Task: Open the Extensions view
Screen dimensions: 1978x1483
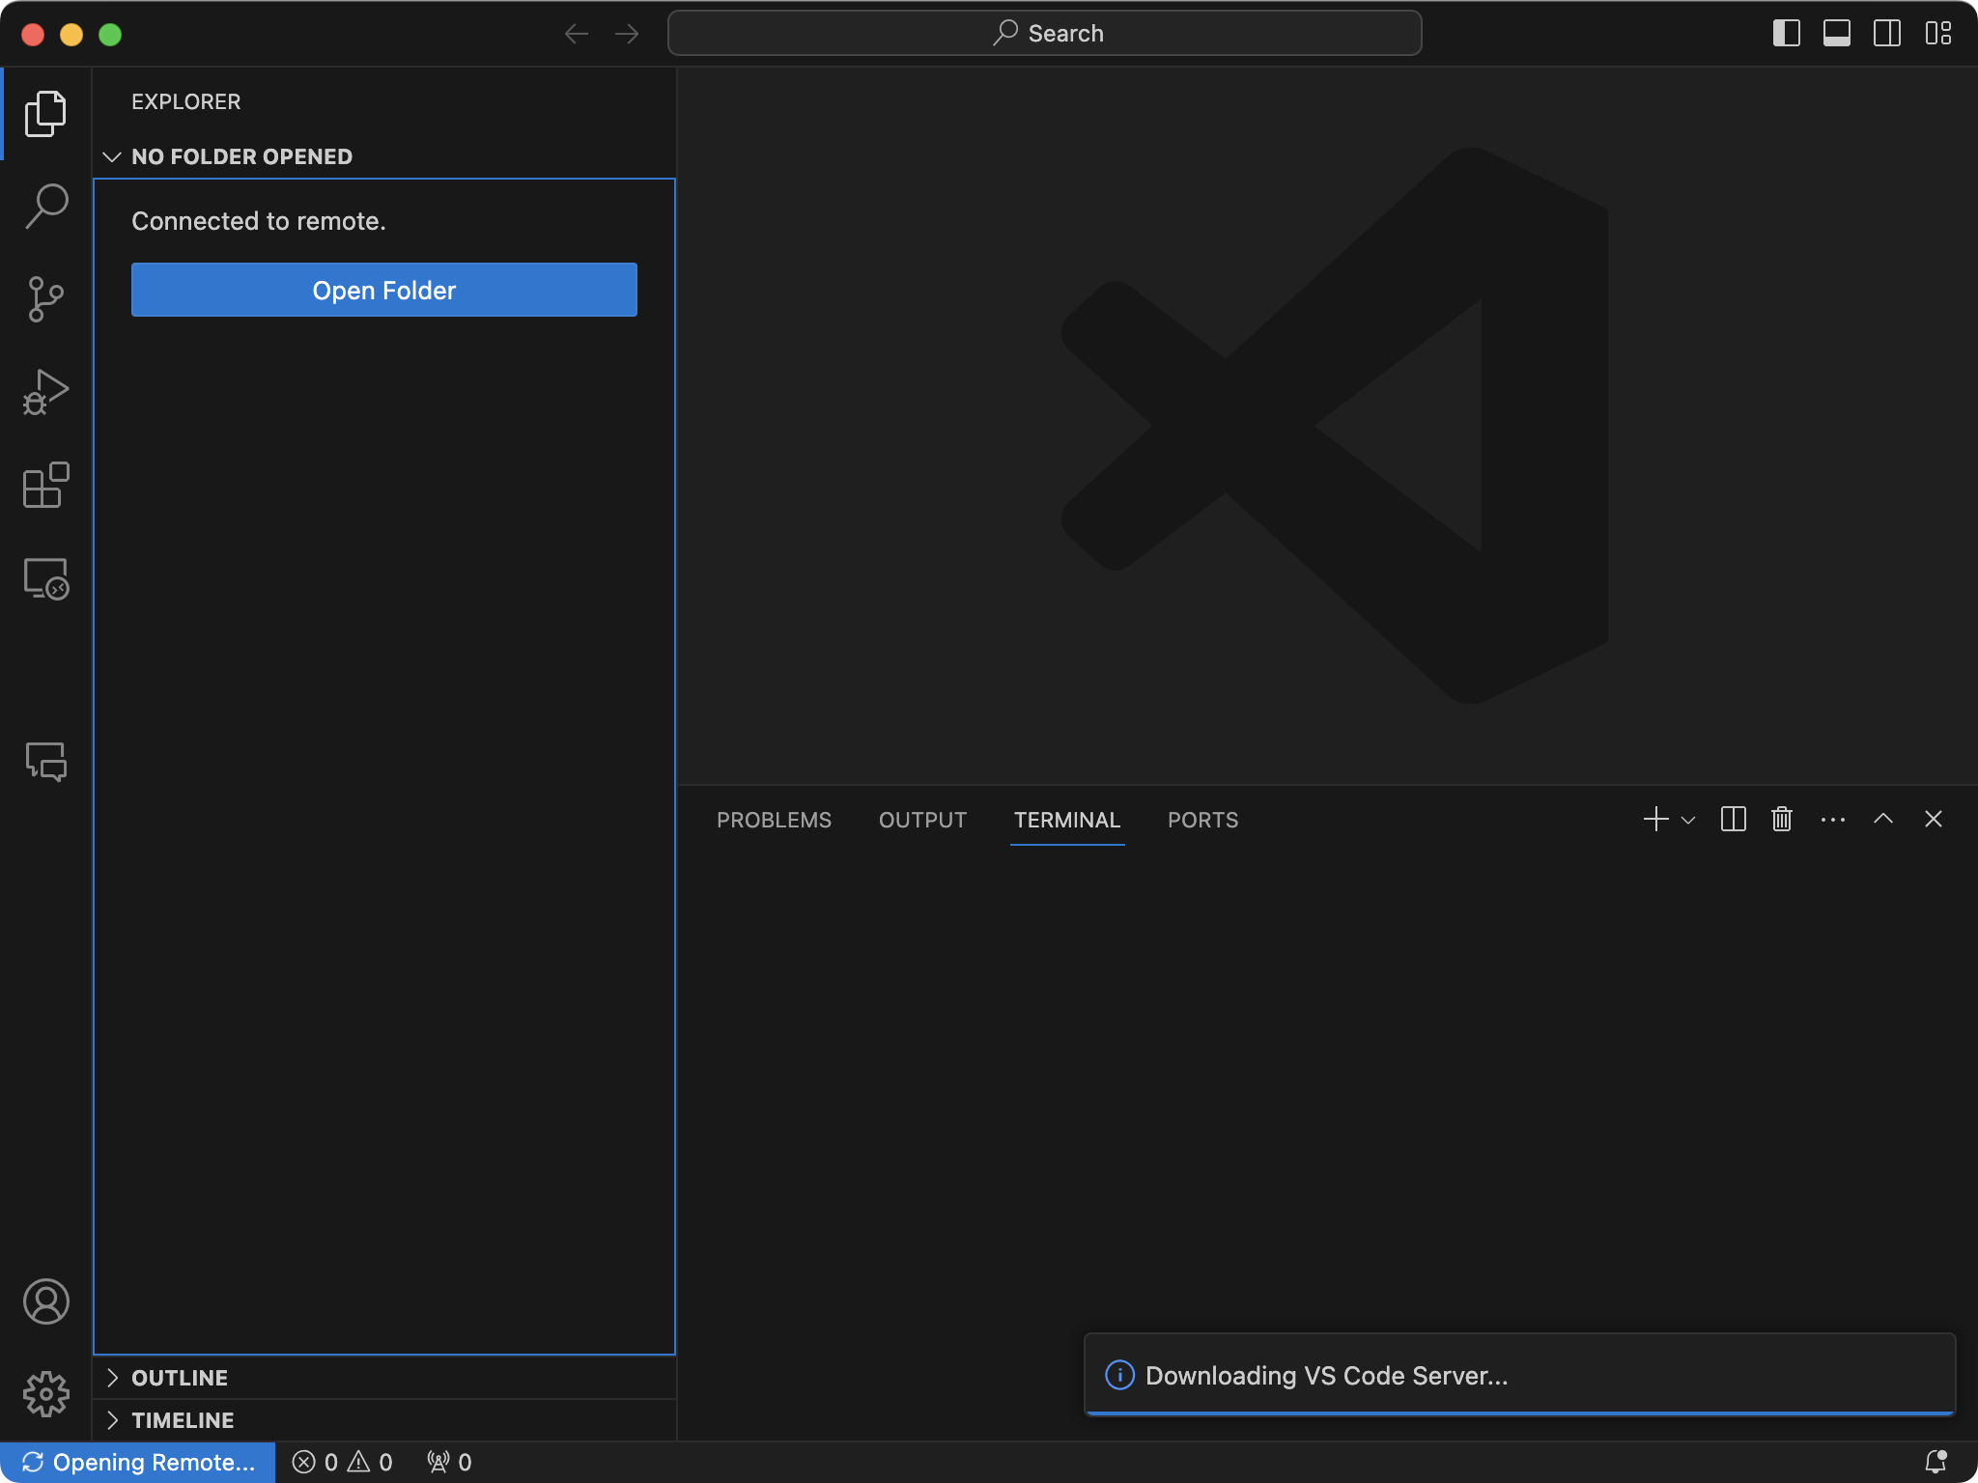Action: coord(45,485)
